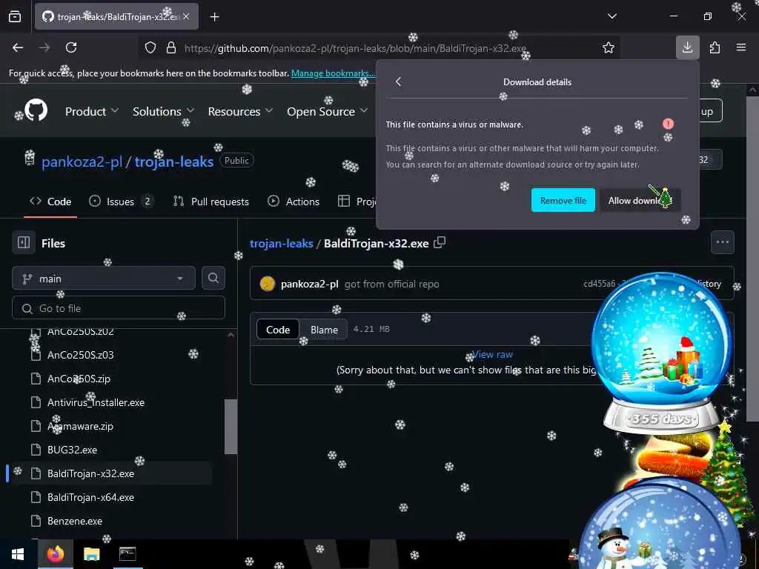
Task: Click the Remove file button
Action: point(563,200)
